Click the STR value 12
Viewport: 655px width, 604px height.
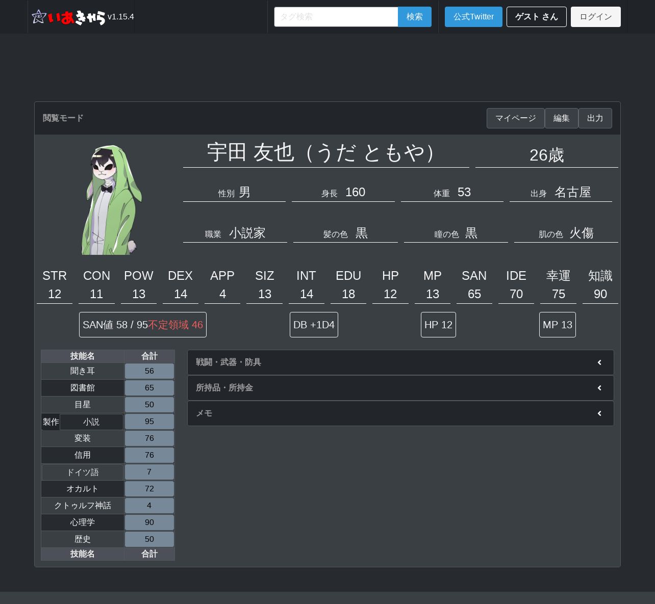click(x=55, y=294)
